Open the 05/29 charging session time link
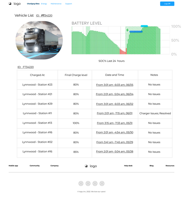The height and width of the screenshot is (206, 183). point(115,142)
